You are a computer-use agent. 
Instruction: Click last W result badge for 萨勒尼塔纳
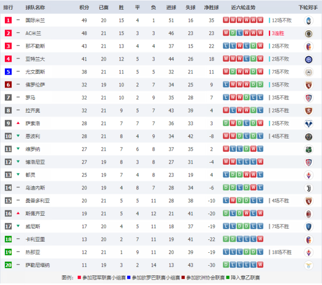click(x=260, y=265)
